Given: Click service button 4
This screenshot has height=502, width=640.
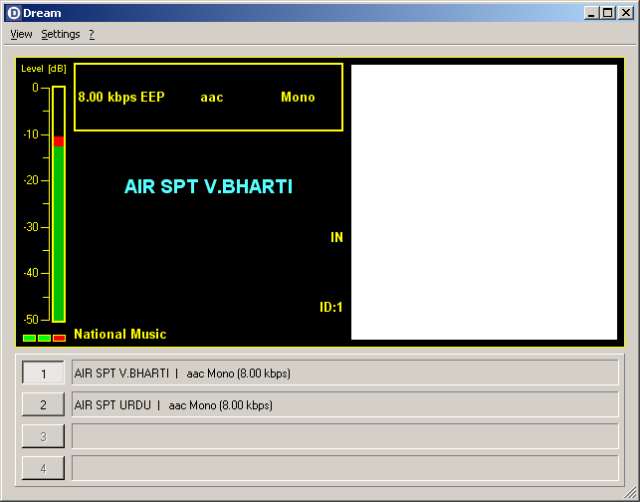Looking at the screenshot, I should coord(43,468).
